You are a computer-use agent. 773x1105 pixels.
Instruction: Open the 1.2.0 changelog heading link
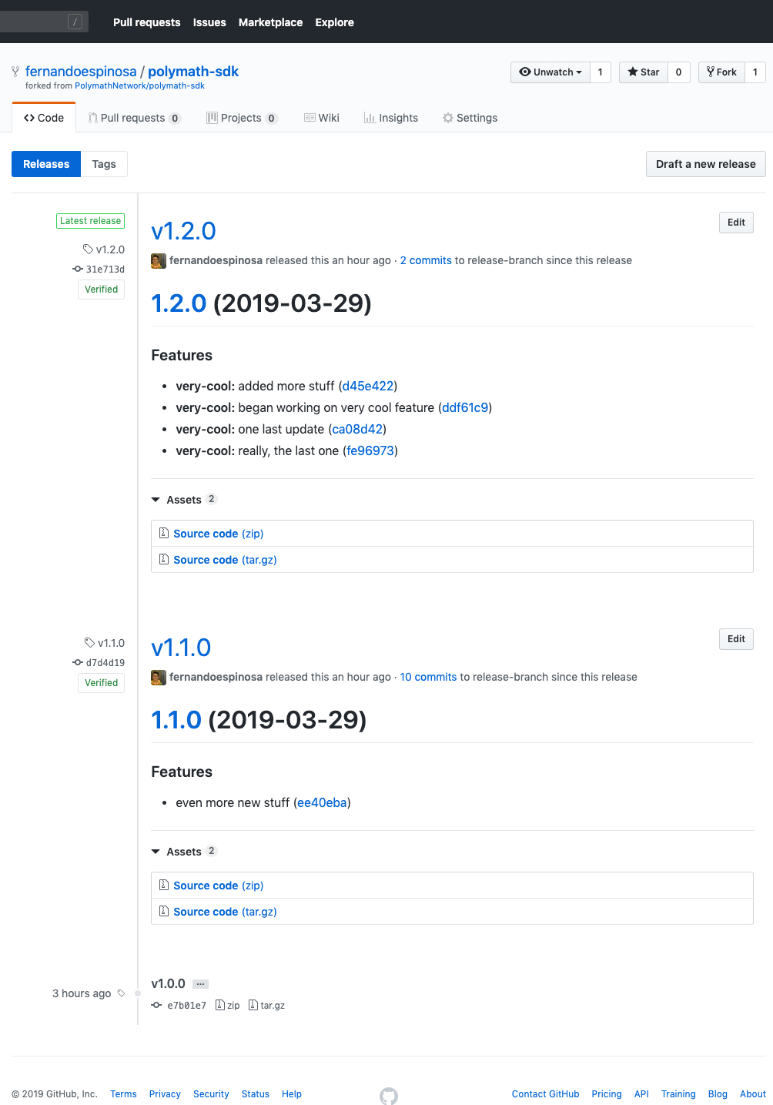click(x=179, y=303)
